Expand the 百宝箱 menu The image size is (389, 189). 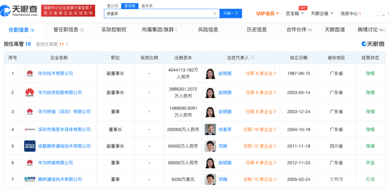click(295, 14)
